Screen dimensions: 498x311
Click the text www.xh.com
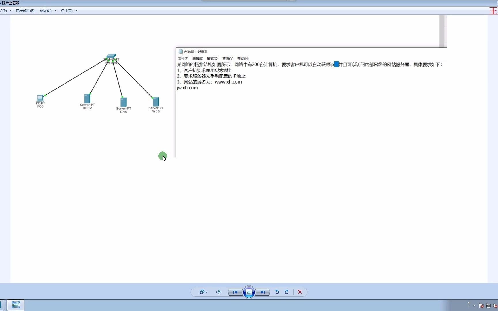click(x=228, y=82)
